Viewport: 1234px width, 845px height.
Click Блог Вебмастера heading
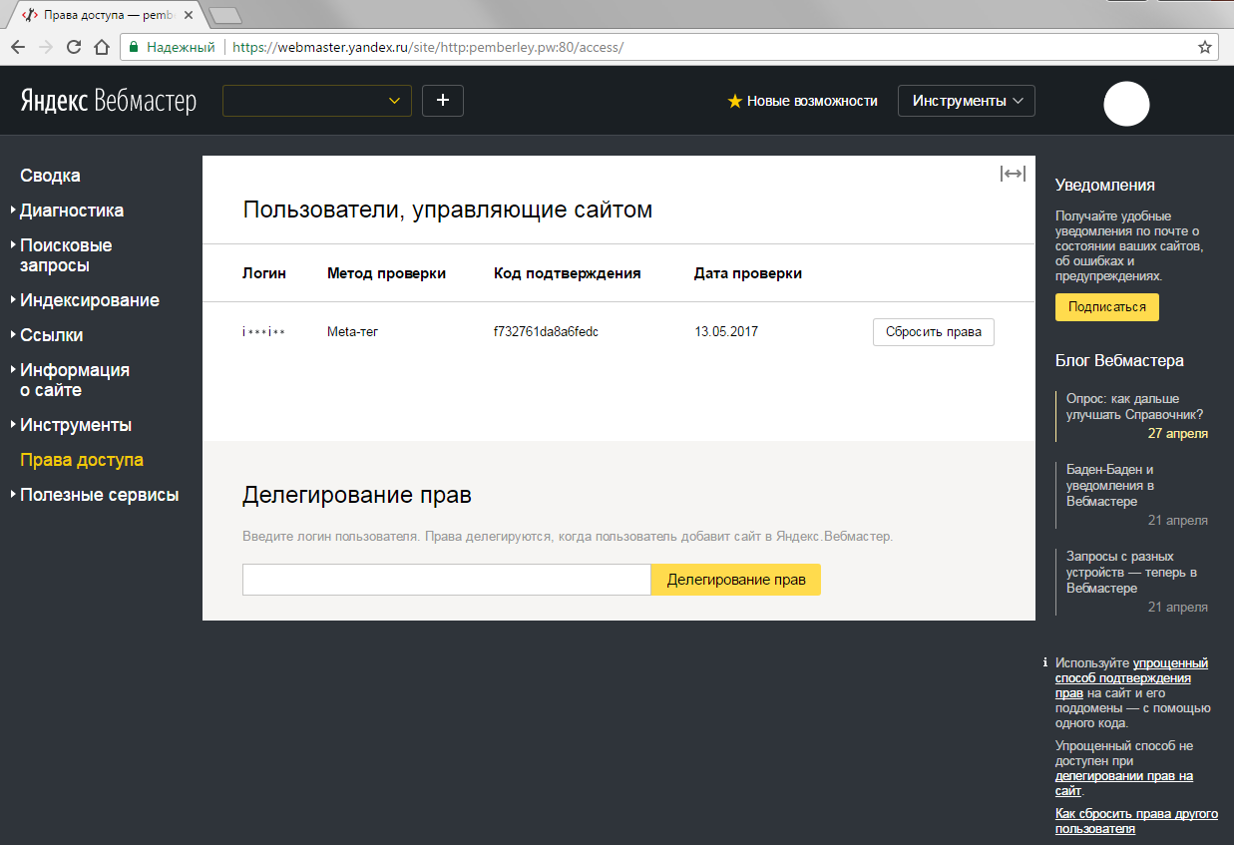coord(1119,361)
